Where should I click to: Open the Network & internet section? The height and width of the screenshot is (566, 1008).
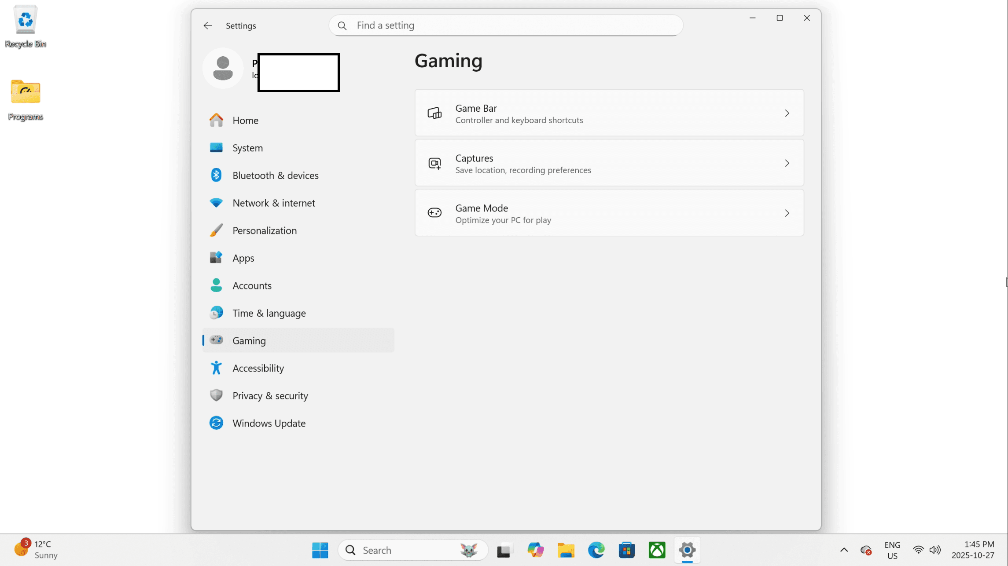[x=273, y=203]
